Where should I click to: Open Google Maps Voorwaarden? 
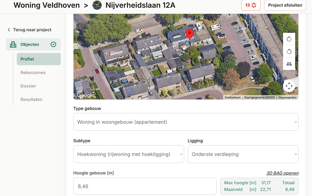[x=287, y=97]
